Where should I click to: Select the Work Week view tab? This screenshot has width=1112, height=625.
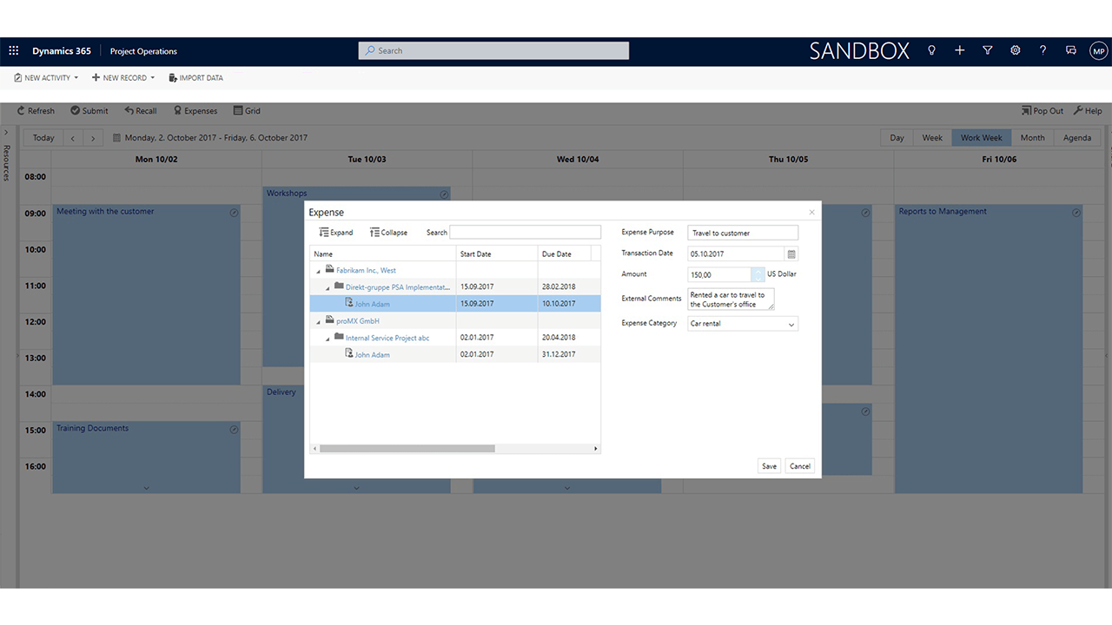click(x=981, y=138)
